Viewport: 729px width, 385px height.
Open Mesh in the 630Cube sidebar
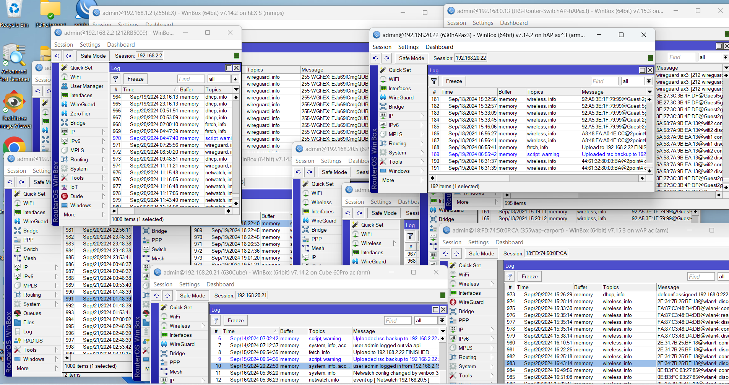click(x=176, y=372)
